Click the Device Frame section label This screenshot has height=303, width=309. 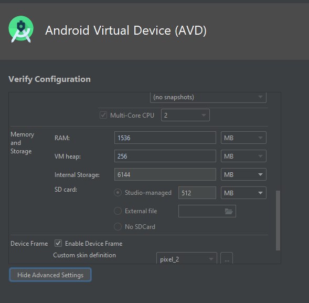[x=29, y=244]
